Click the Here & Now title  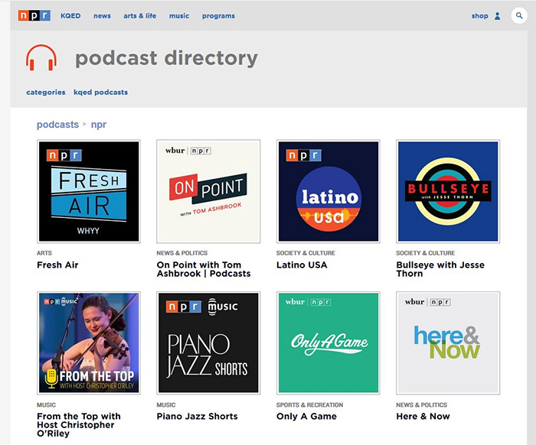point(423,417)
